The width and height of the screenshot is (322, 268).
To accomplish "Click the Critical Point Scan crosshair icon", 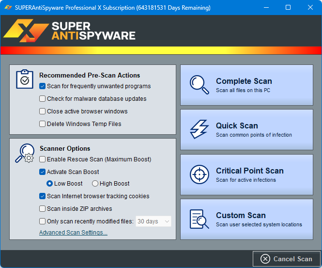I will click(x=199, y=174).
